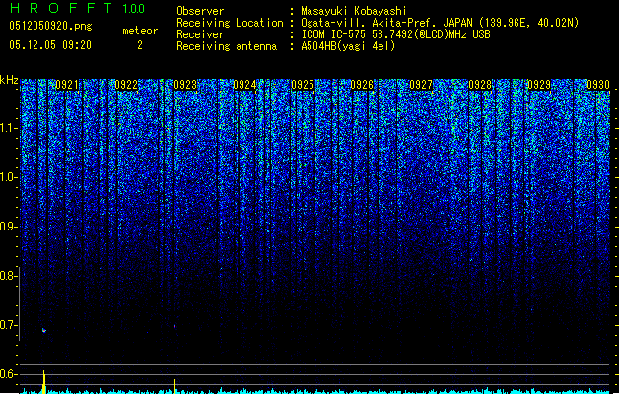Click the 0928 time marker
This screenshot has width=620, height=394.
coord(480,85)
